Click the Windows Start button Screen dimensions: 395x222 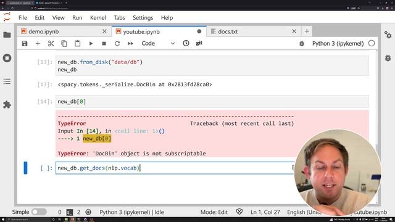(x=2, y=220)
